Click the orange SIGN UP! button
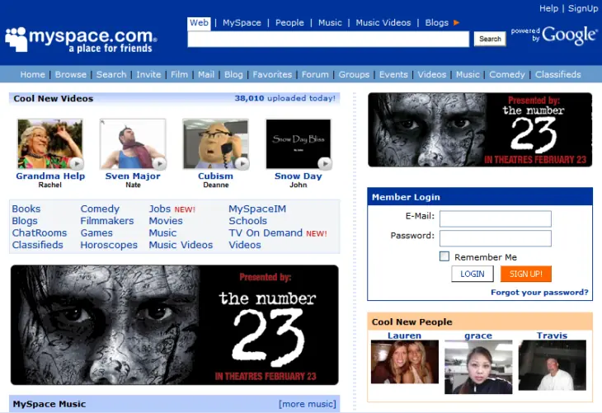This screenshot has width=602, height=413. (x=526, y=274)
